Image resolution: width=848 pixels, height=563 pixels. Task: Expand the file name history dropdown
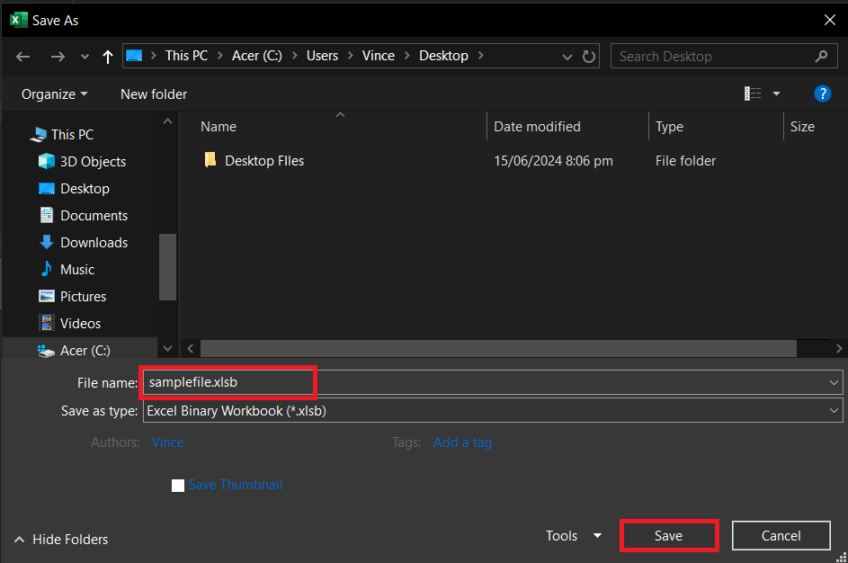click(835, 382)
